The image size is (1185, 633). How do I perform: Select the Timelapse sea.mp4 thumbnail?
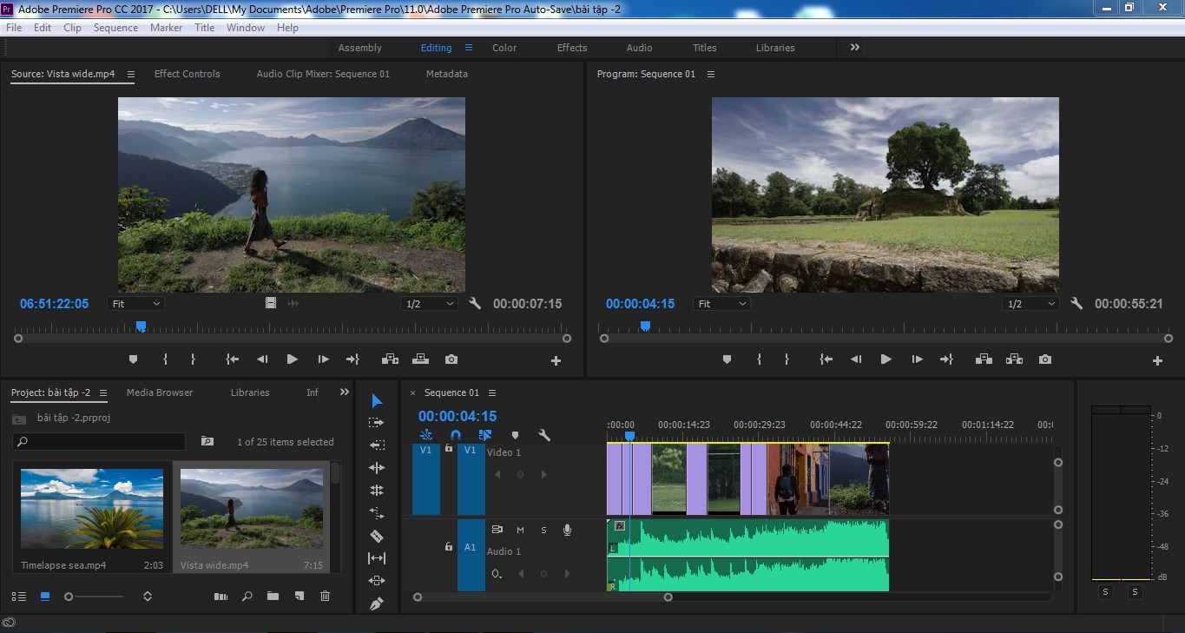point(92,509)
